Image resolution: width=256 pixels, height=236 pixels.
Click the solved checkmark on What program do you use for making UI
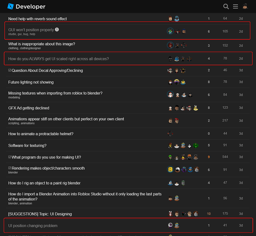[x=10, y=157]
